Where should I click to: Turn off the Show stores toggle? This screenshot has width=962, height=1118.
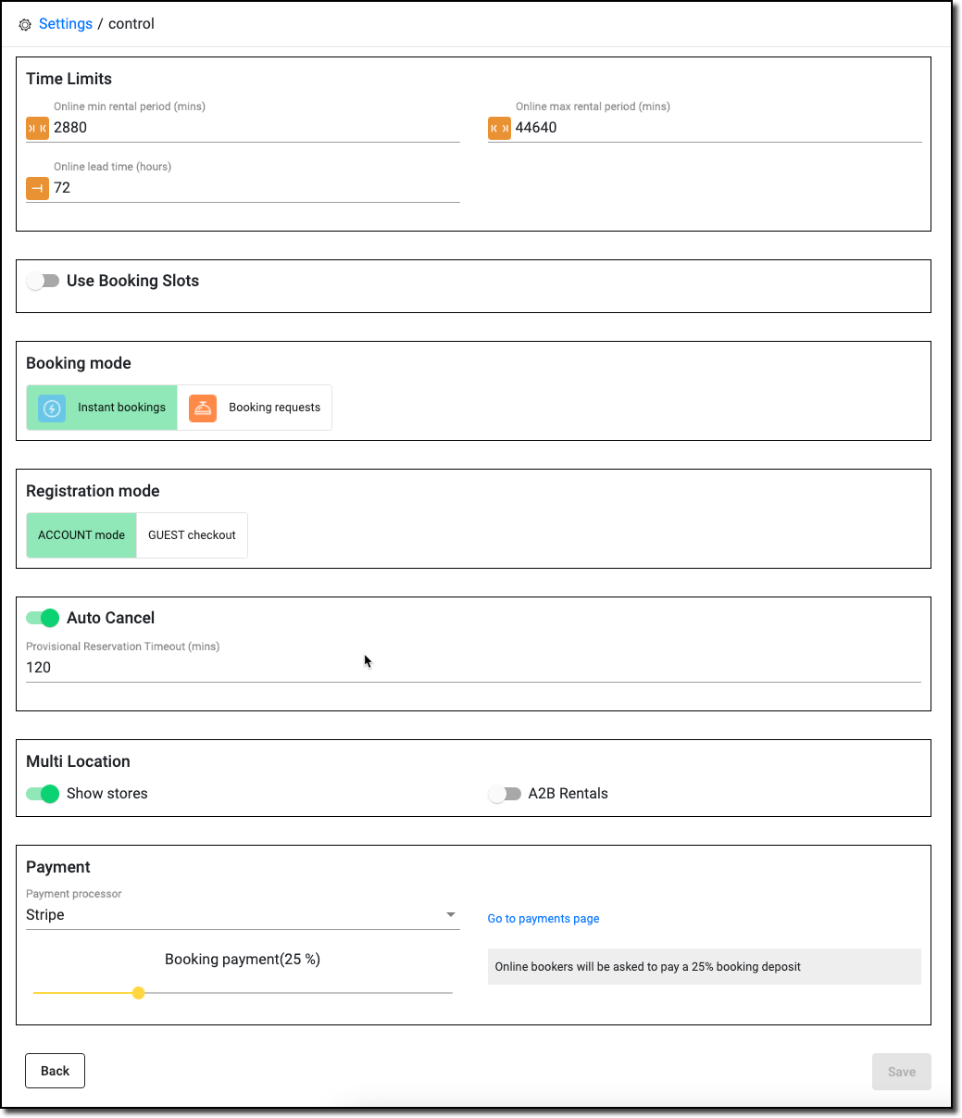[43, 794]
